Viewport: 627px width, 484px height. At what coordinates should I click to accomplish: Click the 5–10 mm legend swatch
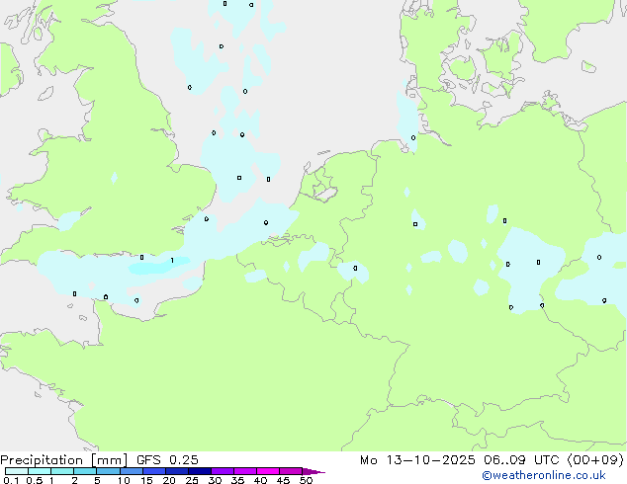click(108, 471)
